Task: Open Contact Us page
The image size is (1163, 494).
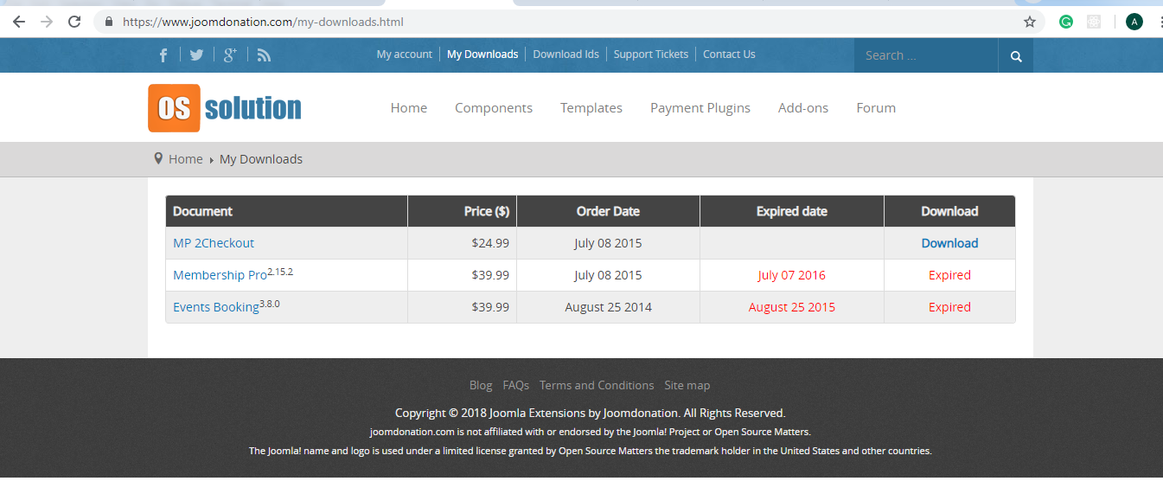Action: 729,54
